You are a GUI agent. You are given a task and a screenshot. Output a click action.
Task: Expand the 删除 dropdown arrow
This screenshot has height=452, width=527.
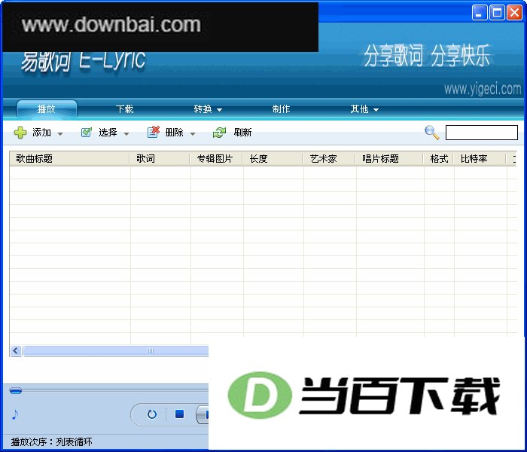pyautogui.click(x=192, y=134)
